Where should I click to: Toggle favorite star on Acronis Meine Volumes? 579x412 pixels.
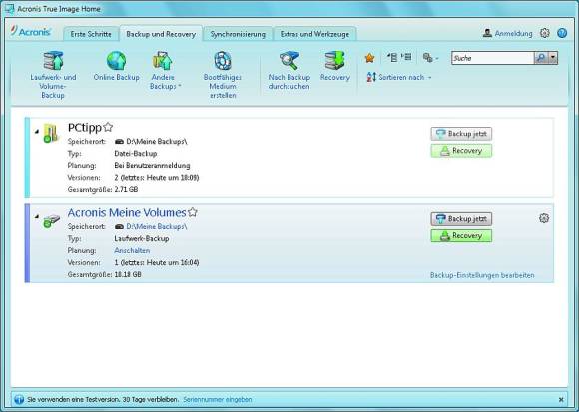193,212
